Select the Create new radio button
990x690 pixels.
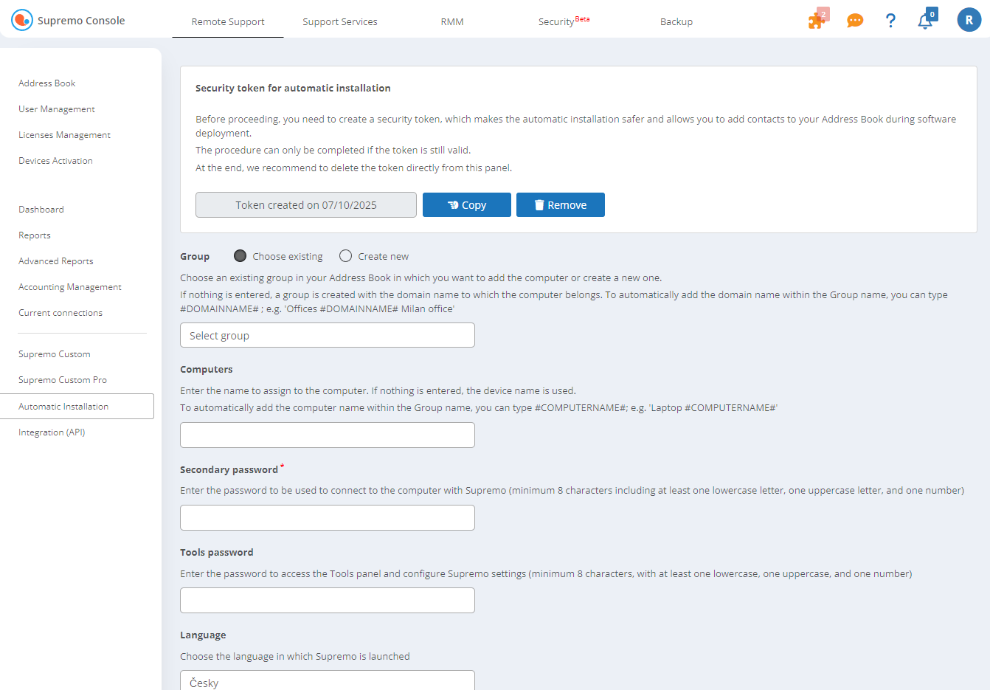tap(345, 256)
